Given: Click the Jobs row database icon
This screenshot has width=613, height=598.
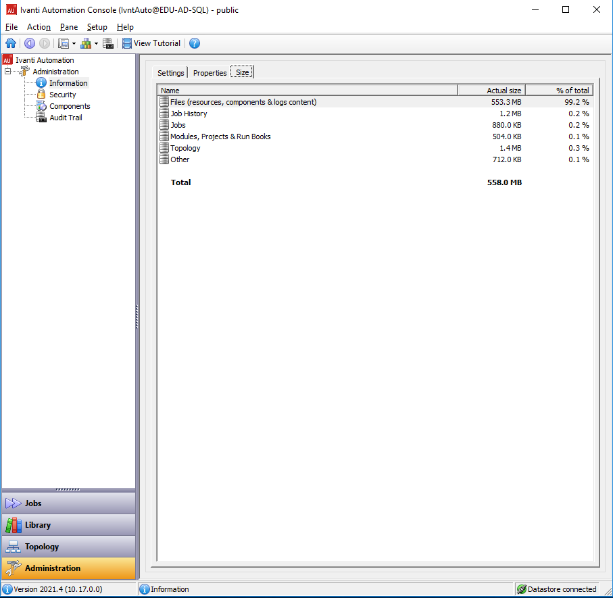Looking at the screenshot, I should click(x=164, y=125).
